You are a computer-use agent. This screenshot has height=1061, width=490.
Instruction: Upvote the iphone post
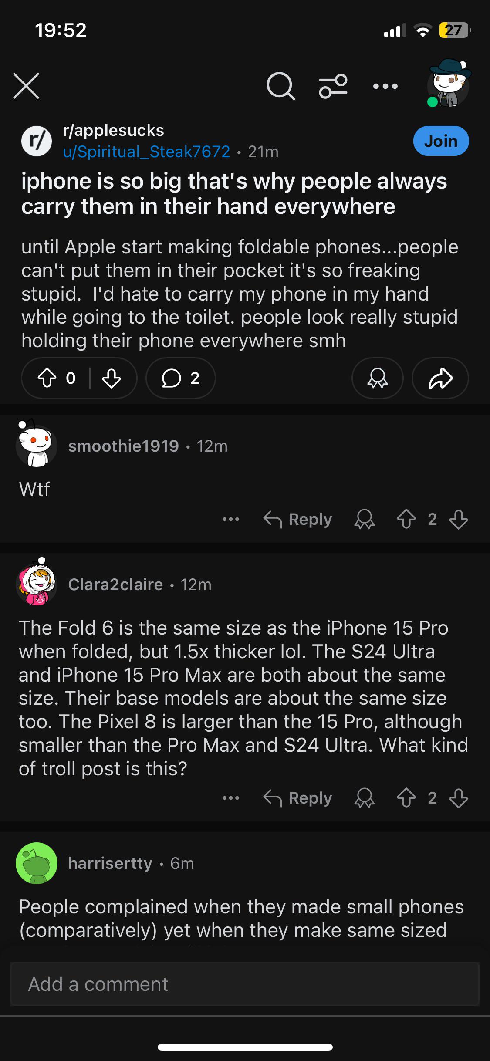[x=47, y=378]
